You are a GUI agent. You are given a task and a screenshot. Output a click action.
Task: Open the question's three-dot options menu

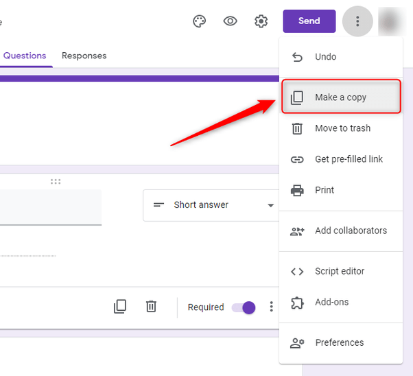pyautogui.click(x=271, y=307)
